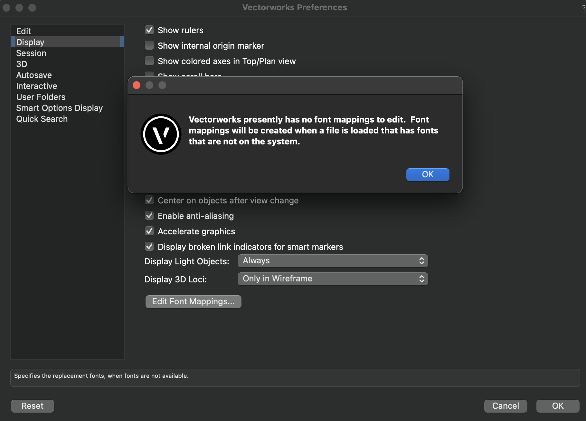The width and height of the screenshot is (586, 421).
Task: Enable Show colored axes in Top/Plan view
Action: point(149,61)
